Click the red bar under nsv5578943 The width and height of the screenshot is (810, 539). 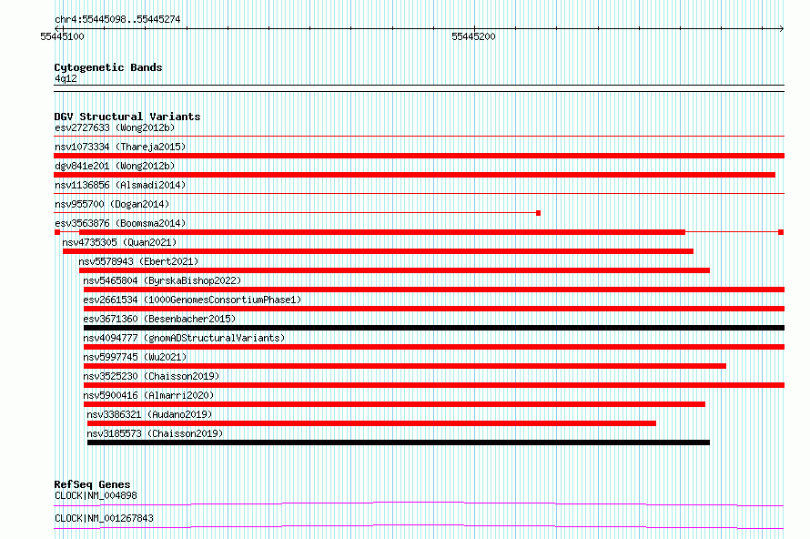395,270
